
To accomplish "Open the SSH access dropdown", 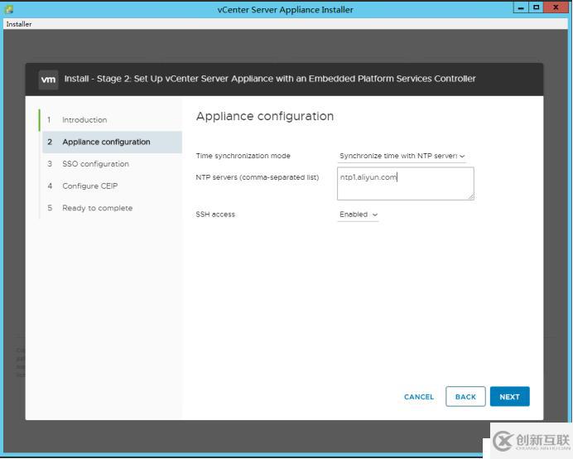I will coord(358,215).
